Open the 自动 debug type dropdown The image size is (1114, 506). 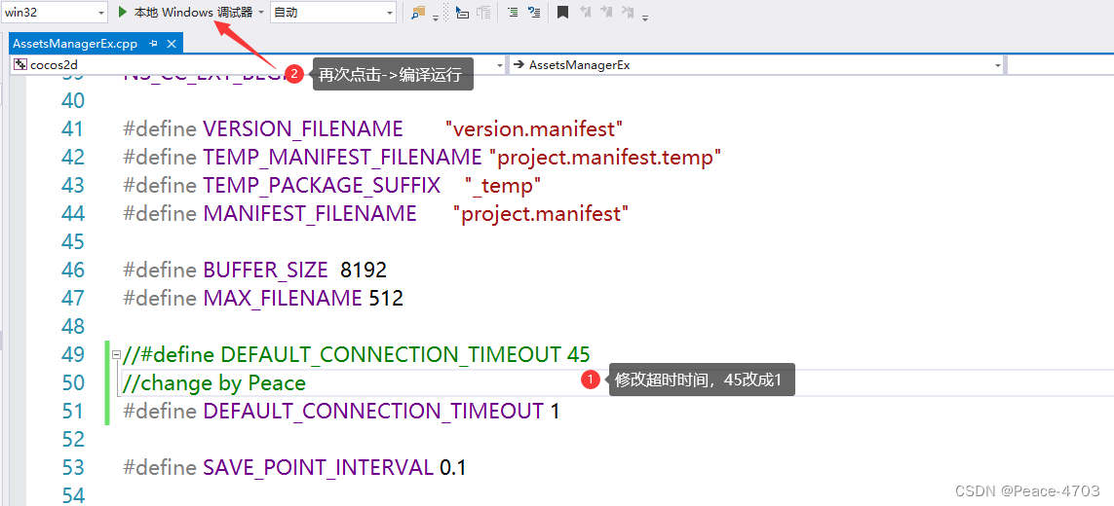coord(333,12)
